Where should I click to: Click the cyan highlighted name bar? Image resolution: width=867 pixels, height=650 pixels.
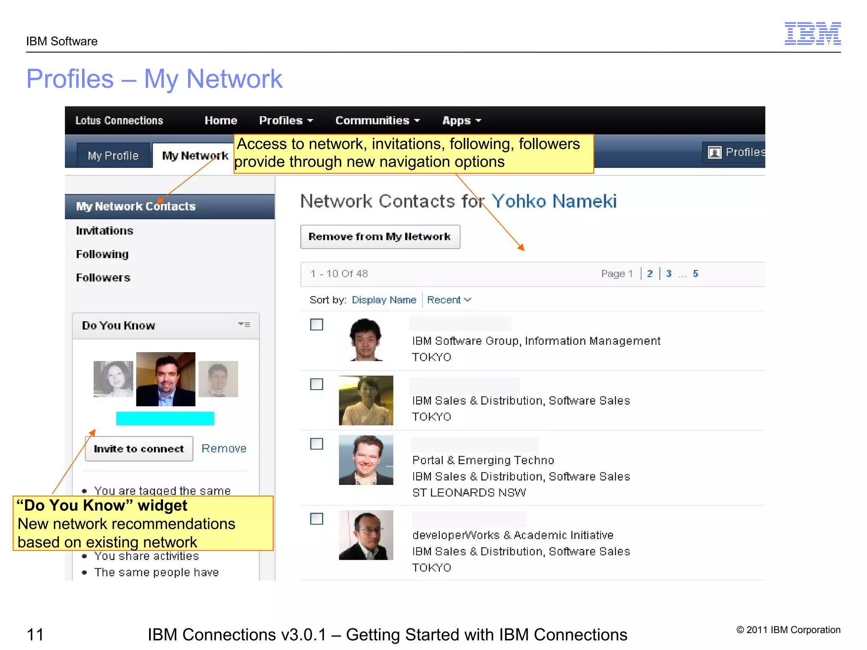coord(165,419)
